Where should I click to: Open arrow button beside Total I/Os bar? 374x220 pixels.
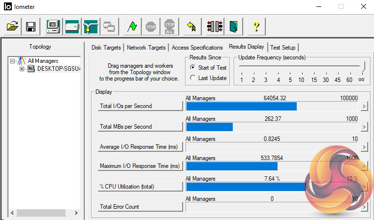click(x=364, y=106)
